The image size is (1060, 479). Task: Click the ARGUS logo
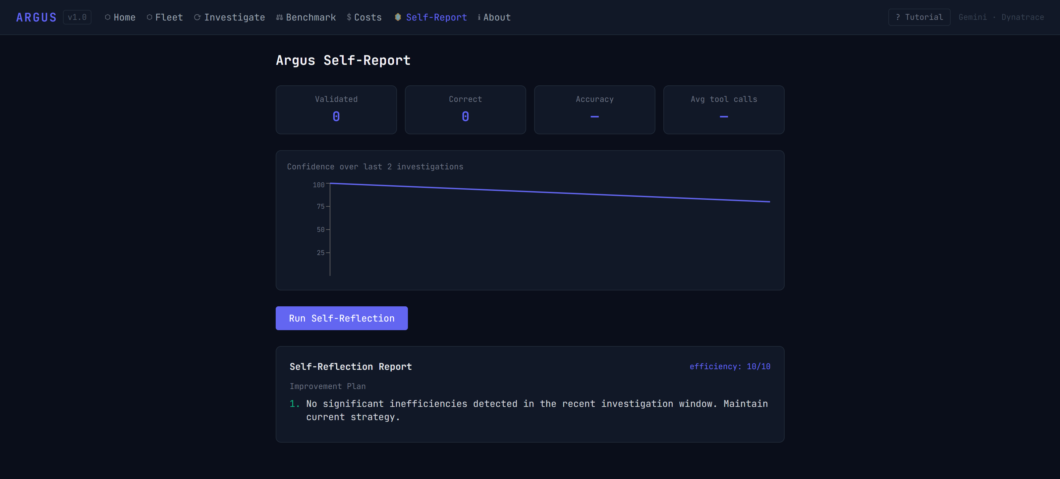(36, 17)
